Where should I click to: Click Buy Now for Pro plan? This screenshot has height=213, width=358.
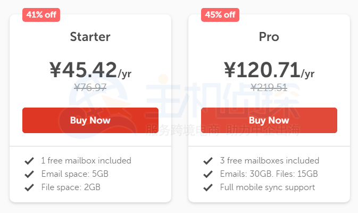point(269,120)
